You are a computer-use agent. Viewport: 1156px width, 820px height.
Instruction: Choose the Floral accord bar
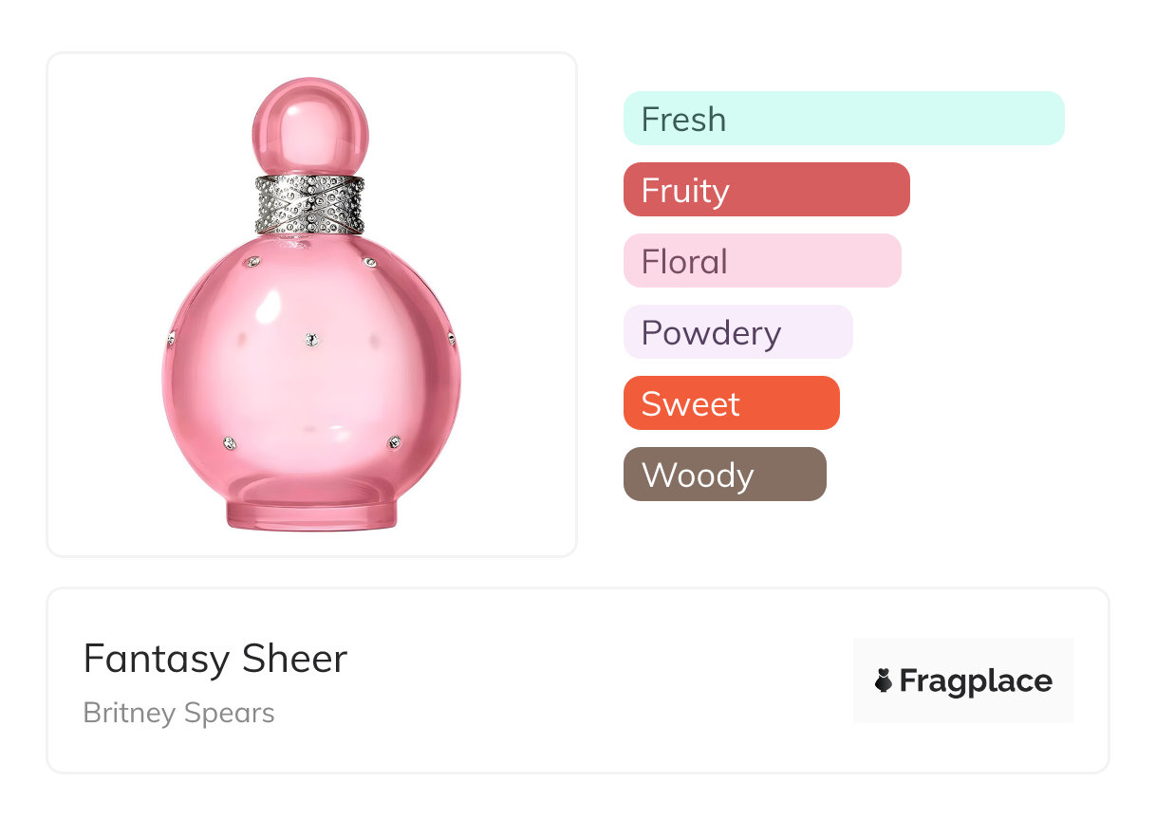(x=761, y=261)
